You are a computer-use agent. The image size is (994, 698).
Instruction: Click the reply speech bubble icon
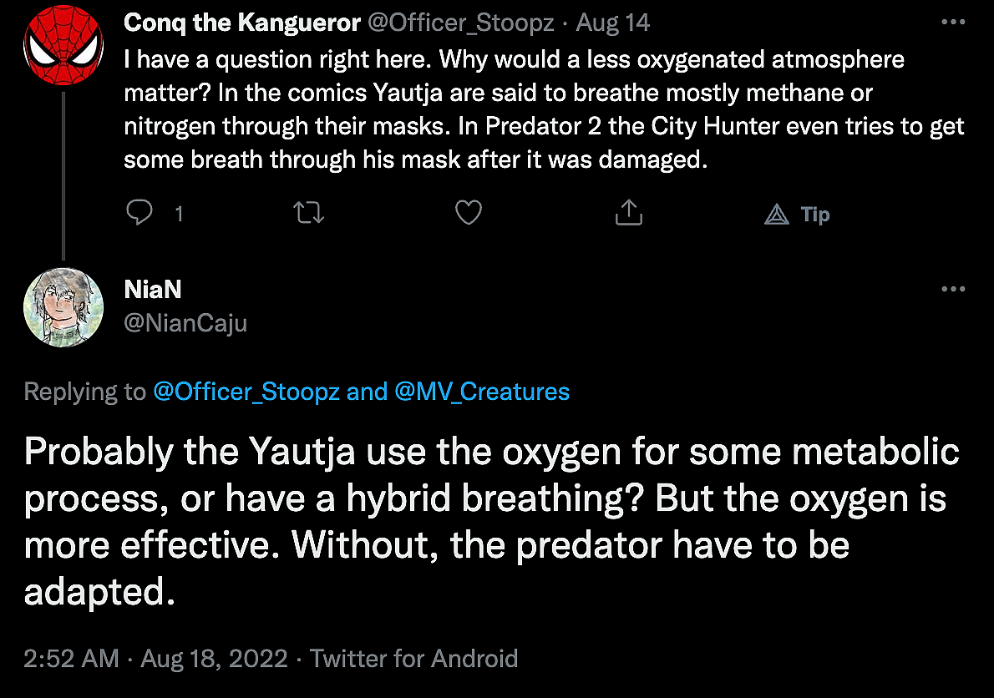coord(139,214)
